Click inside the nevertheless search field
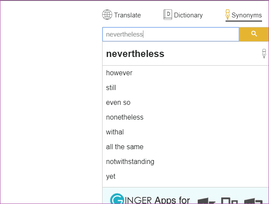 [170, 34]
